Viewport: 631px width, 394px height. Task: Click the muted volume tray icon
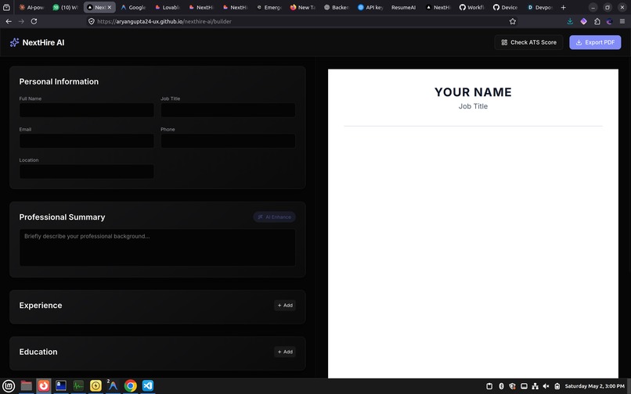546,386
